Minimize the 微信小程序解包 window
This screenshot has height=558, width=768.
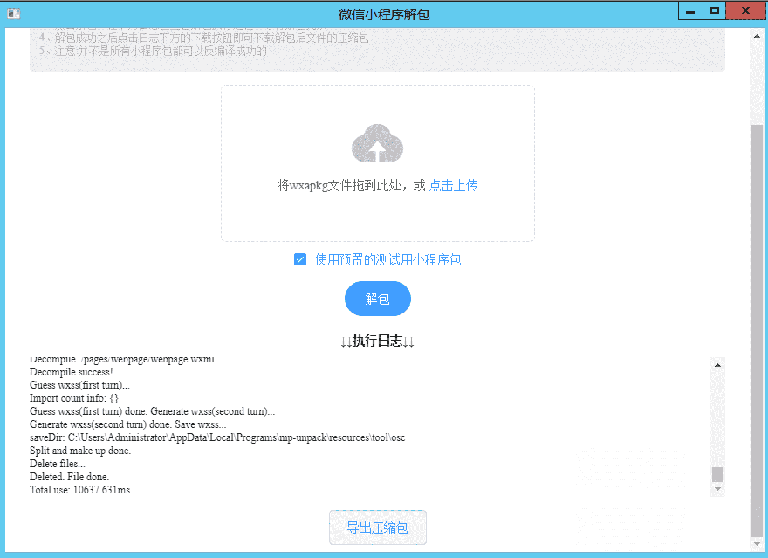(x=690, y=11)
